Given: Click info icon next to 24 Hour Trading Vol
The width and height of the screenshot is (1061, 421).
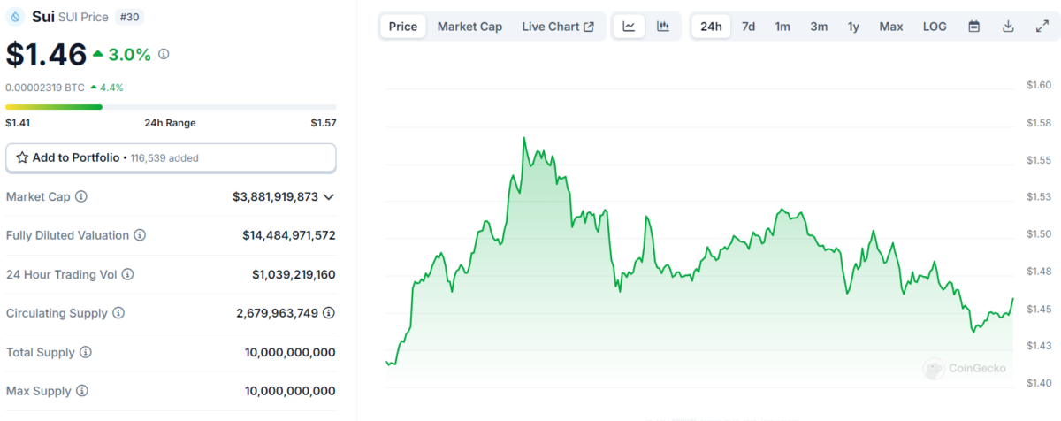Looking at the screenshot, I should (x=127, y=275).
